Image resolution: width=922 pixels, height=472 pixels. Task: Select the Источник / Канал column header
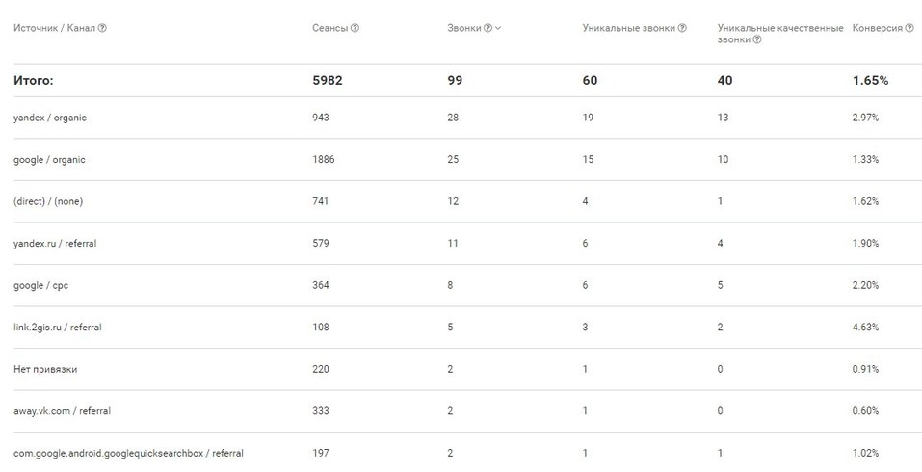point(54,28)
